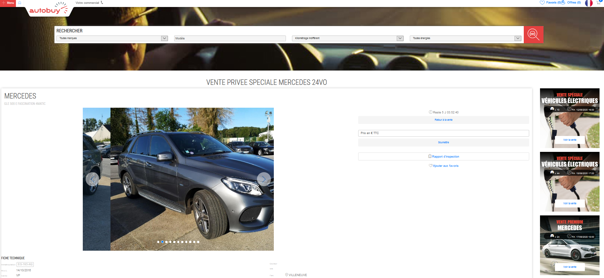This screenshot has width=604, height=278.
Task: Click the FICHE TECHNIQUE heading
Action: click(13, 258)
